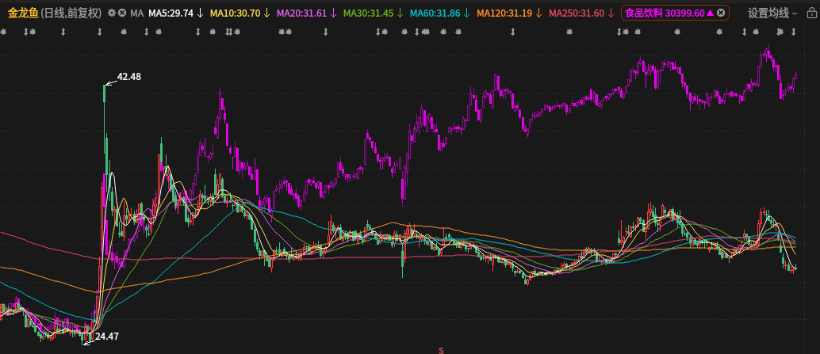Click the MA60:31.86 value
820x354 pixels.
pyautogui.click(x=435, y=13)
